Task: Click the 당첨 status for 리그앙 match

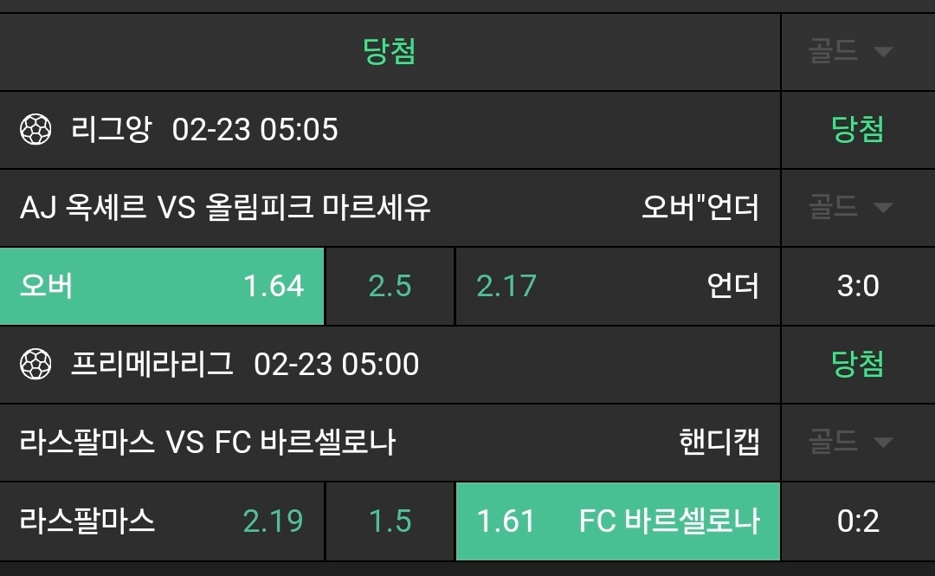Action: [x=857, y=130]
